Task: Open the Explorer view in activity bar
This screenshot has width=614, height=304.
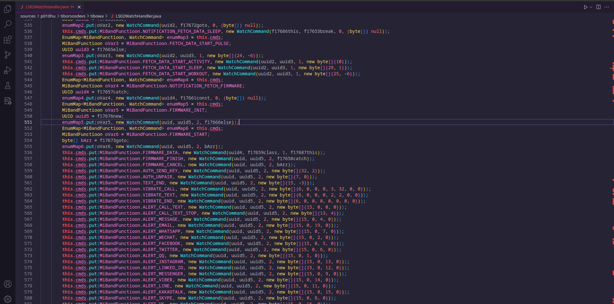Action: tap(8, 9)
